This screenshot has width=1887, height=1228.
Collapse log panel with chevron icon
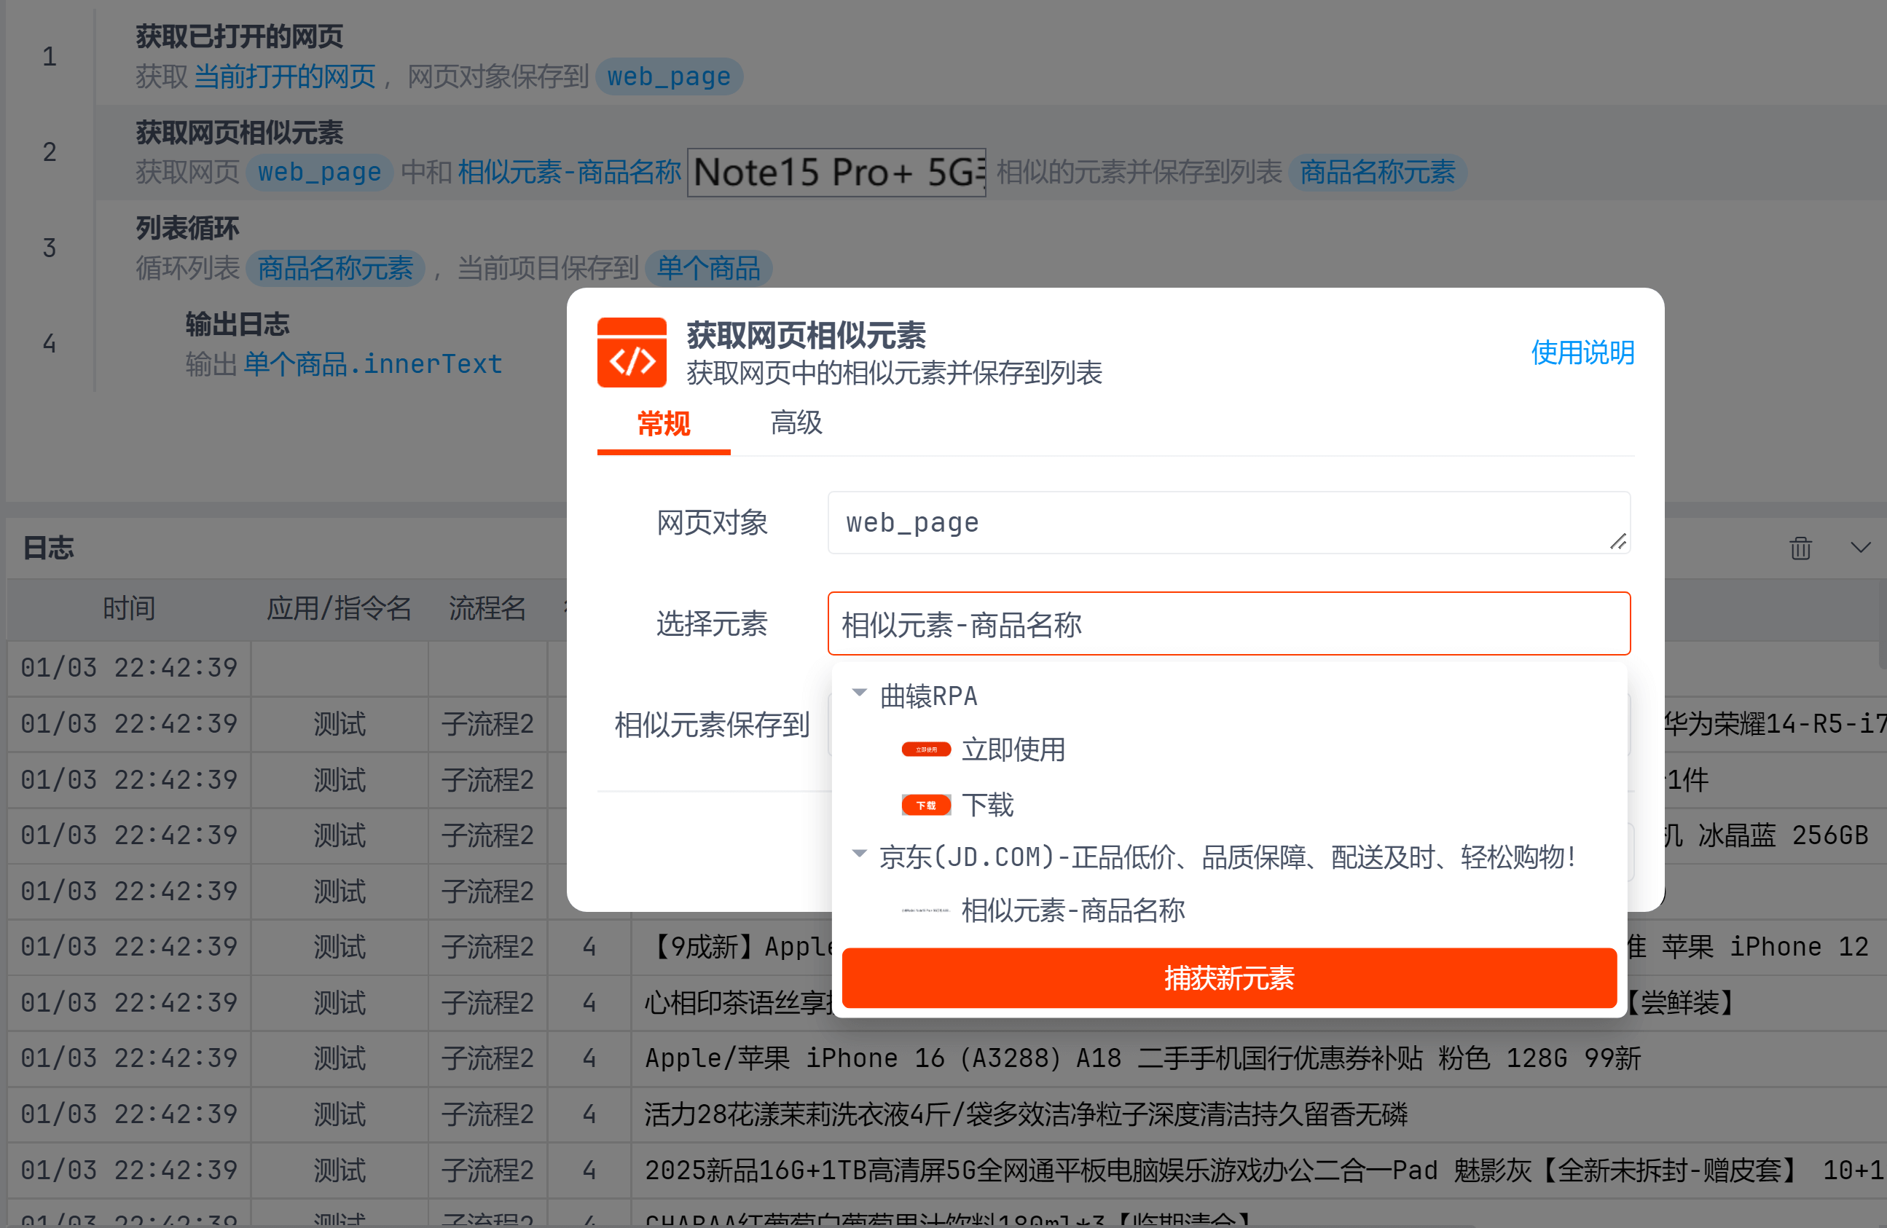pyautogui.click(x=1860, y=548)
